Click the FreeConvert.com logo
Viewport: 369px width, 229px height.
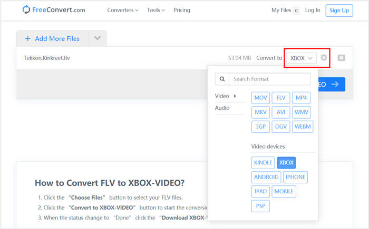coord(54,10)
